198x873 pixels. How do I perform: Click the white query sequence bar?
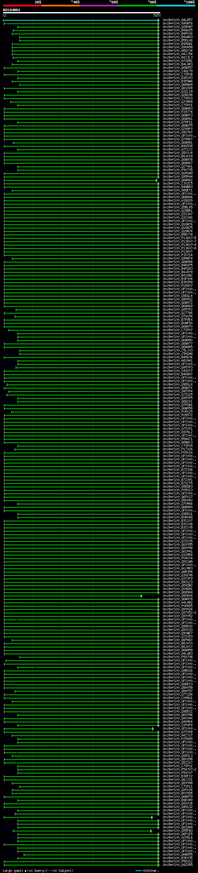click(82, 12)
